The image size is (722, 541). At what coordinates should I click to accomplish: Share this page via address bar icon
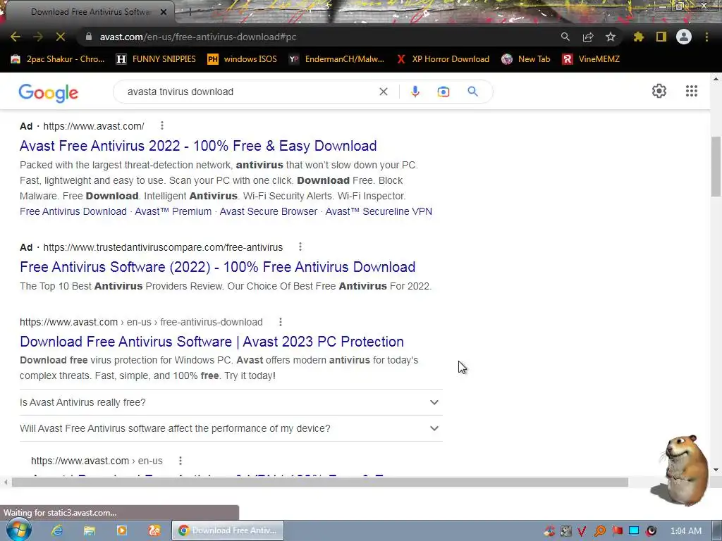click(587, 37)
